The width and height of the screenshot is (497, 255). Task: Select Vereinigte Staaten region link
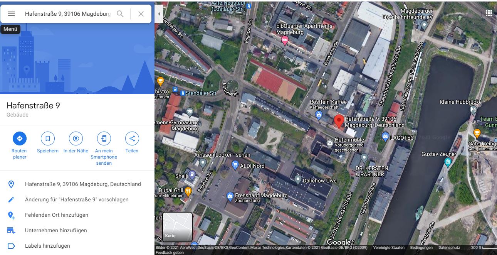point(389,248)
